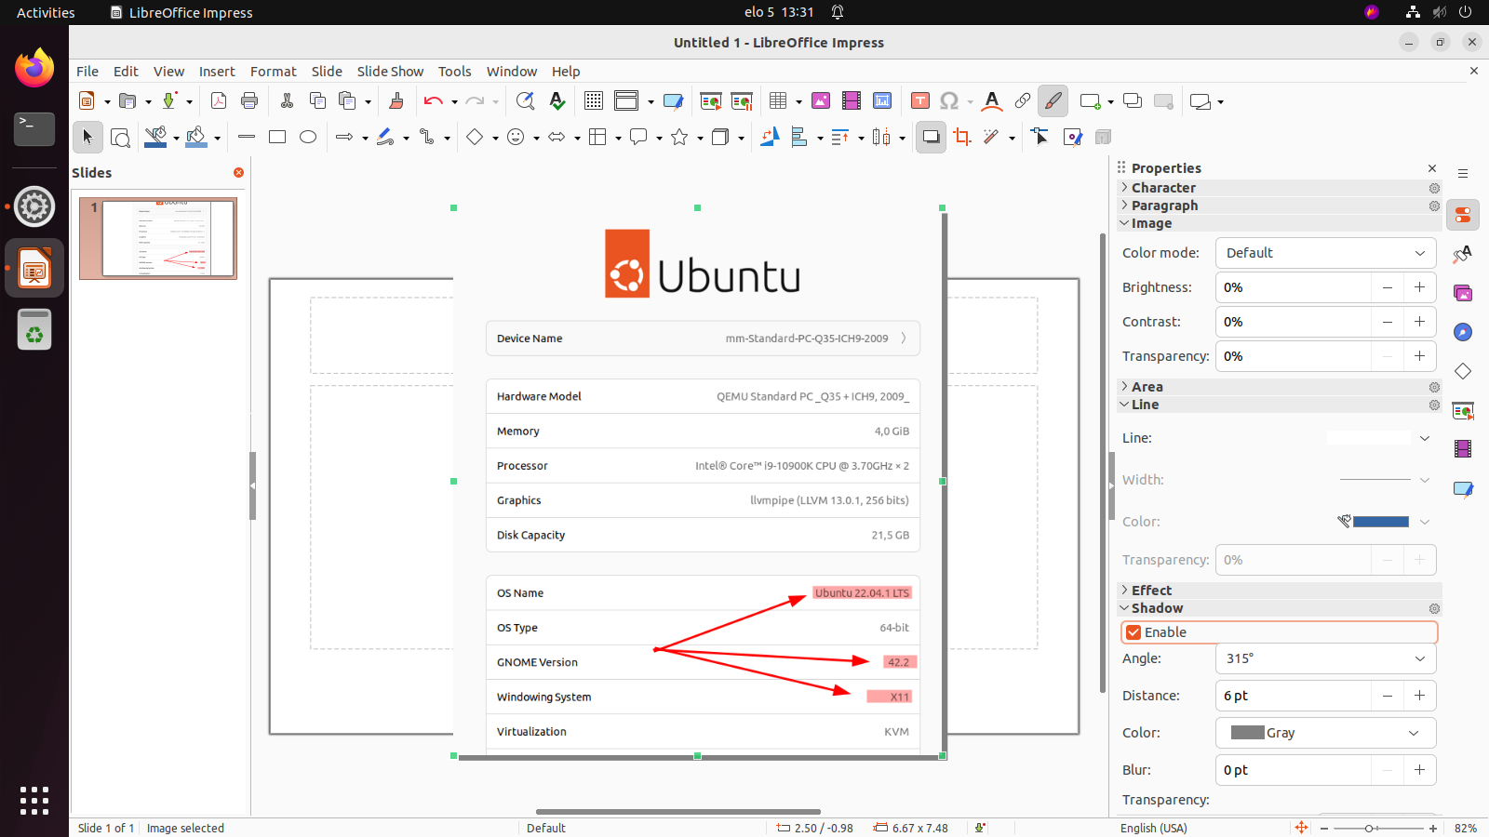The width and height of the screenshot is (1489, 837).
Task: Toggle Show Draw Functions pen icon
Action: pos(1053,101)
